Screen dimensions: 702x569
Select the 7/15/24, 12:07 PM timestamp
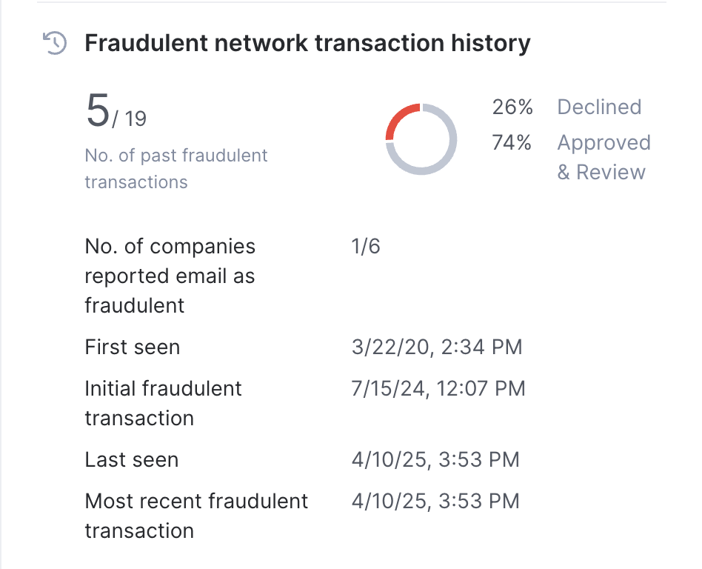(x=438, y=388)
